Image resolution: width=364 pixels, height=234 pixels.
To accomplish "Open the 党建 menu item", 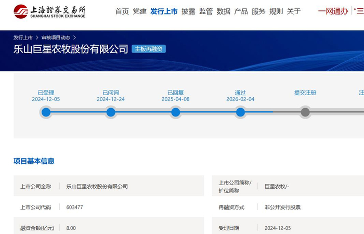I will (140, 11).
